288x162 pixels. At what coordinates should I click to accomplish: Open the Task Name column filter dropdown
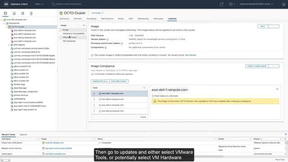coord(38,139)
